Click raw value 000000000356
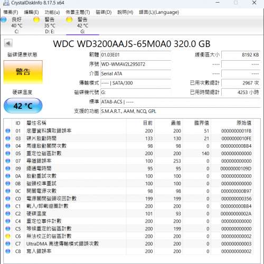 [237, 199]
